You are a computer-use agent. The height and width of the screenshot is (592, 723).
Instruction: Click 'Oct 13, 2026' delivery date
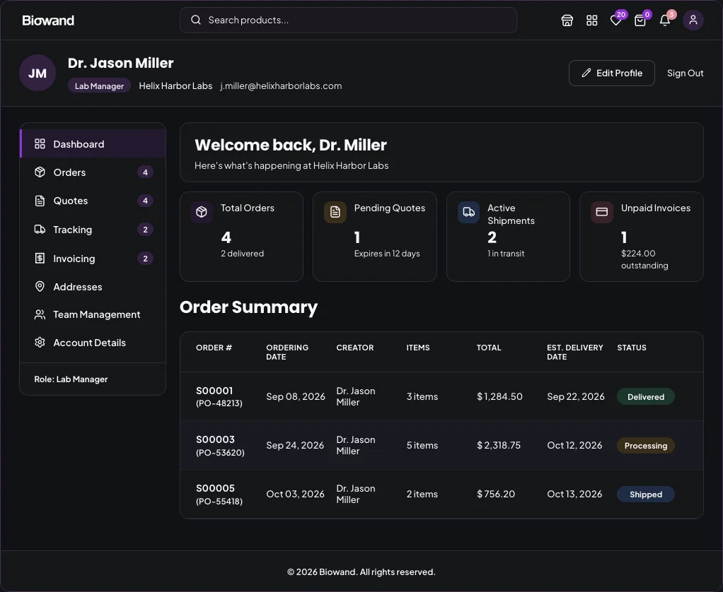tap(574, 494)
